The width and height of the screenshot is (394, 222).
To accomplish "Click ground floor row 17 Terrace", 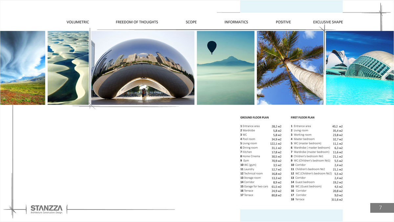I will (261, 195).
